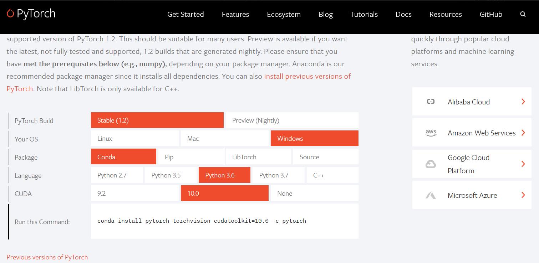Image resolution: width=539 pixels, height=263 pixels.
Task: Click the conda install command text
Action: point(202,221)
